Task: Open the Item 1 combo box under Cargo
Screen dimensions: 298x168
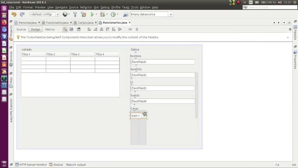Action: [x=138, y=116]
